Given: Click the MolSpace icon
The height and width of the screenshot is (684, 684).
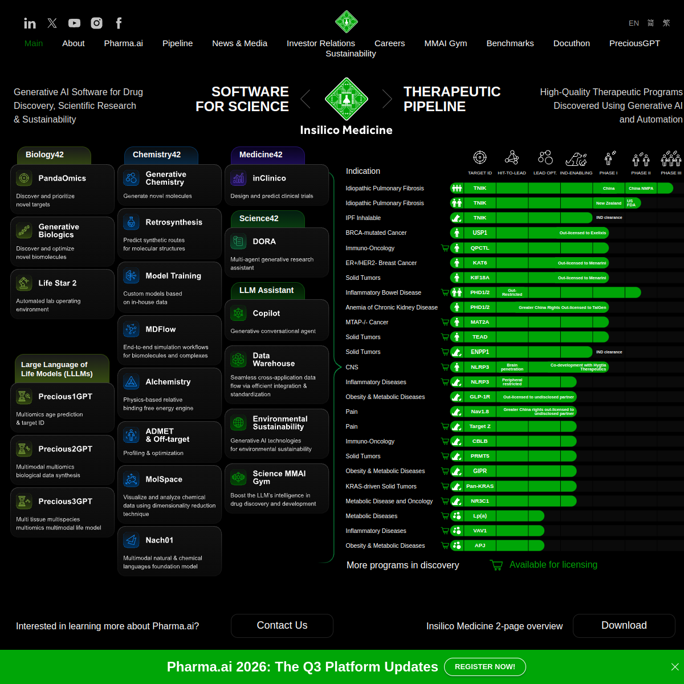Looking at the screenshot, I should 131,479.
